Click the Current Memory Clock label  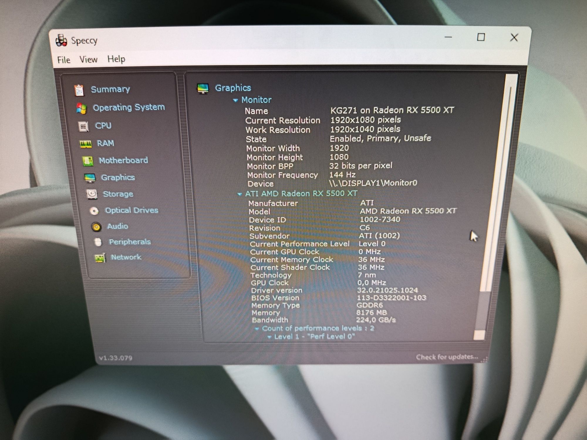[292, 260]
